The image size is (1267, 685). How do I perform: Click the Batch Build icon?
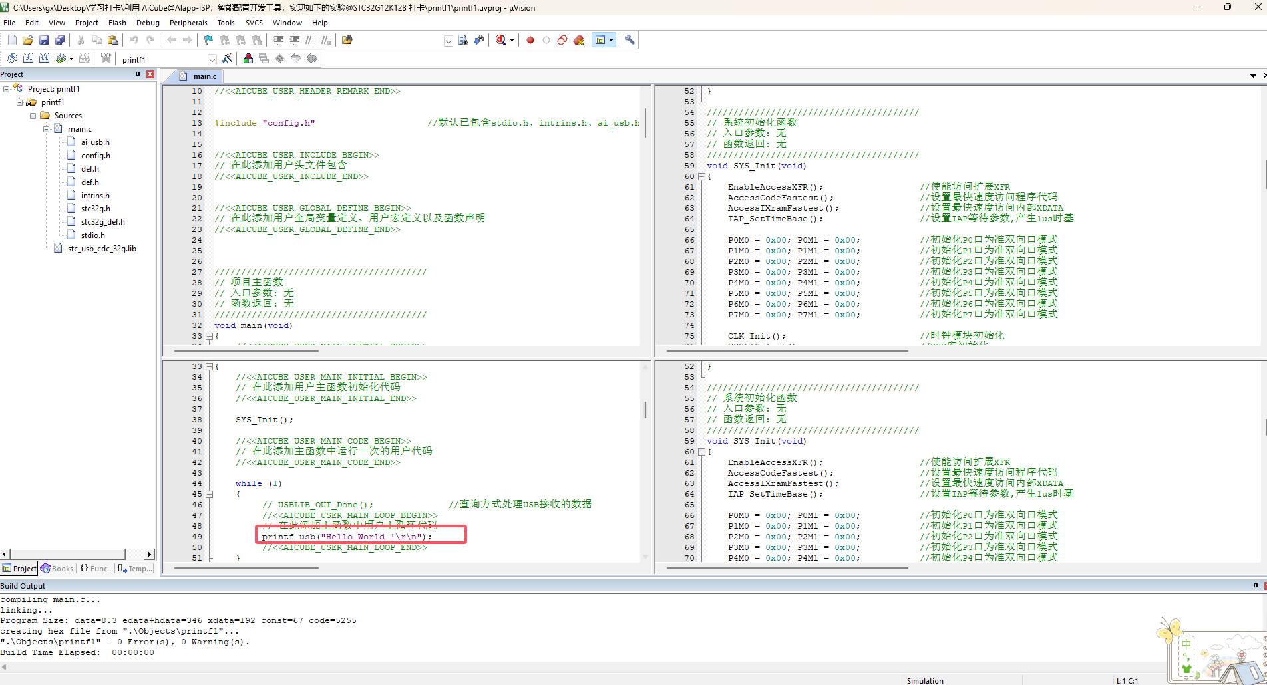click(61, 59)
